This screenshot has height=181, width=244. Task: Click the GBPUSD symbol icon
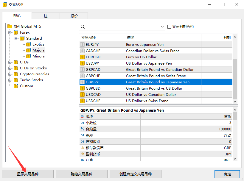83,88
